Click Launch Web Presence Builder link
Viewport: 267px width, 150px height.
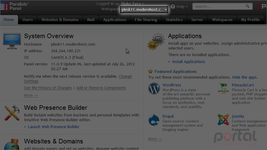click(54, 127)
